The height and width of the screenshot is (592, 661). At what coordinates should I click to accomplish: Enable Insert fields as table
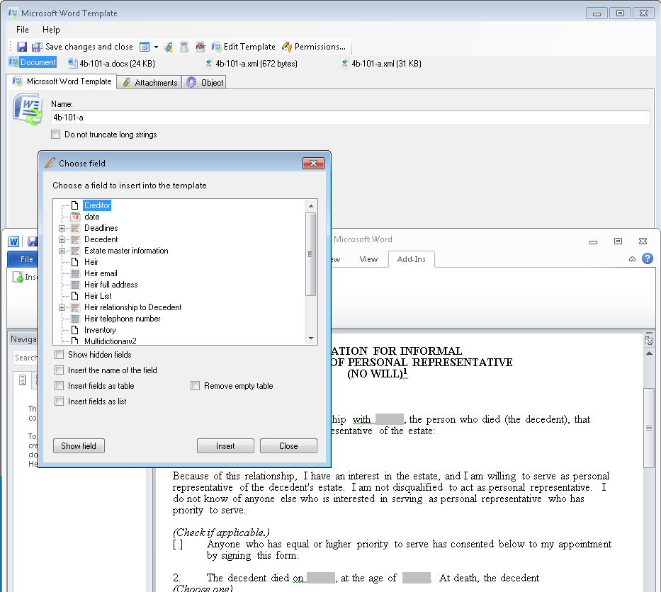pos(60,386)
